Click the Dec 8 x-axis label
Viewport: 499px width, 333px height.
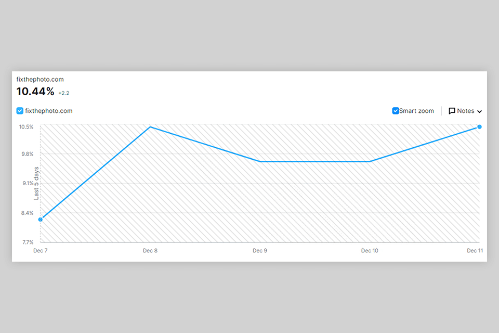coord(150,251)
